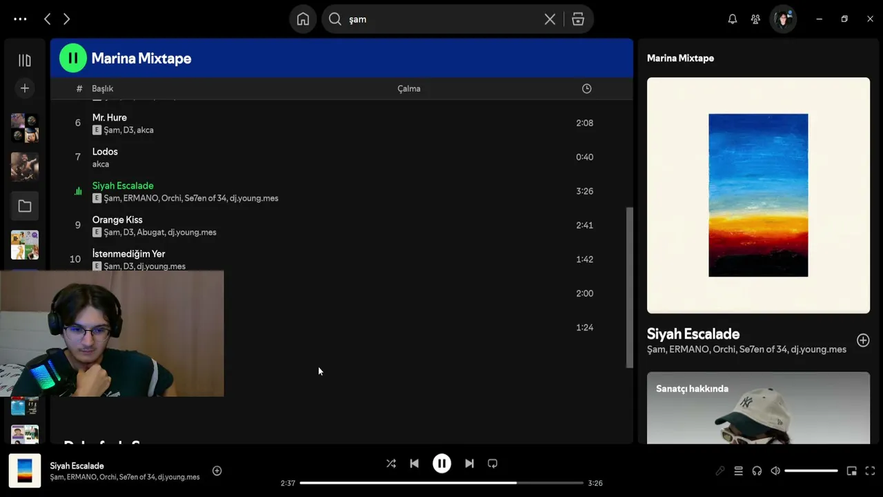Viewport: 883px width, 497px height.
Task: Open artist akca under Lodos
Action: pyautogui.click(x=101, y=164)
